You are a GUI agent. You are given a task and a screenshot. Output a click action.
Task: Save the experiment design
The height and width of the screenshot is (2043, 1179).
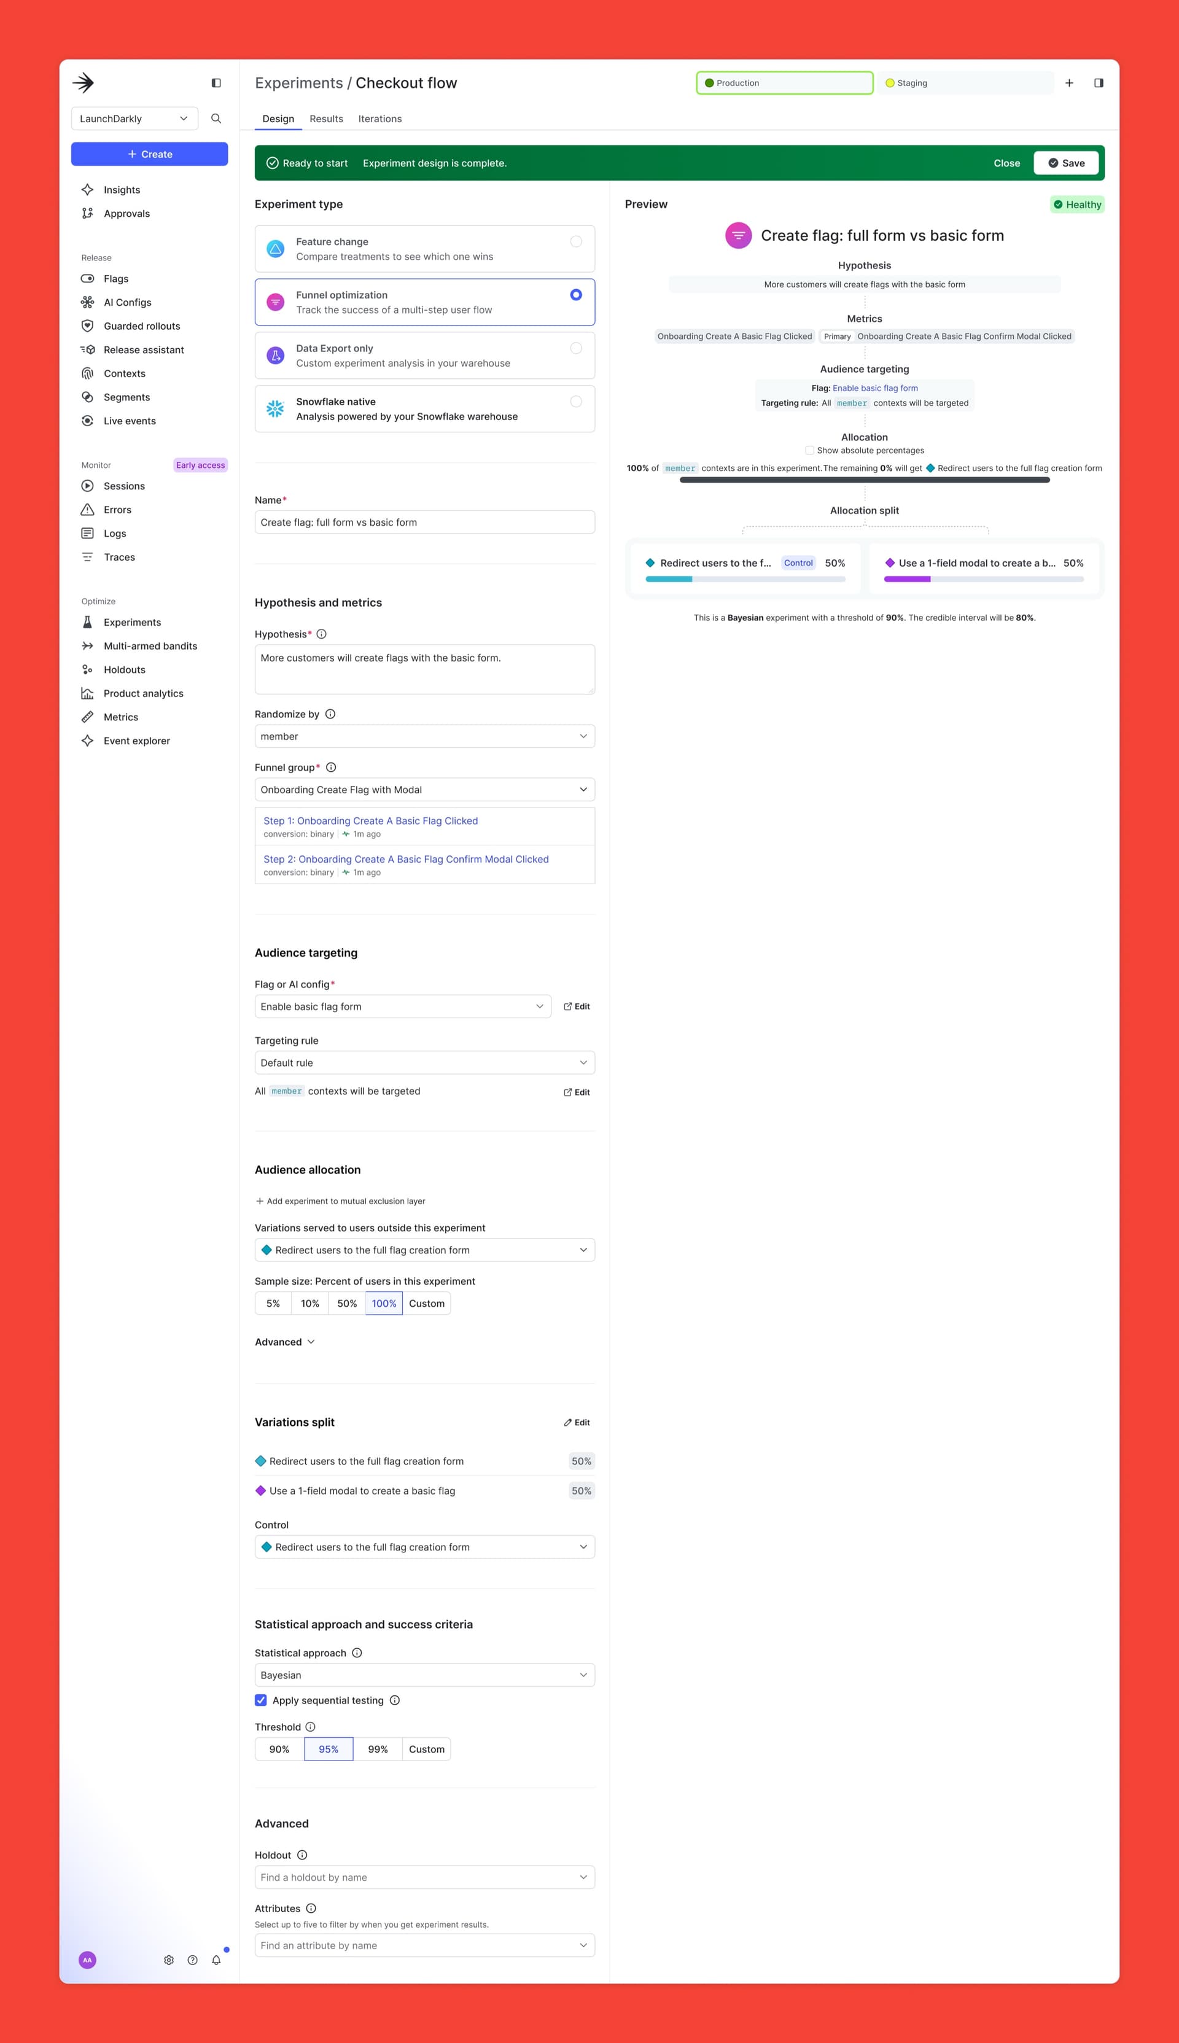point(1067,163)
